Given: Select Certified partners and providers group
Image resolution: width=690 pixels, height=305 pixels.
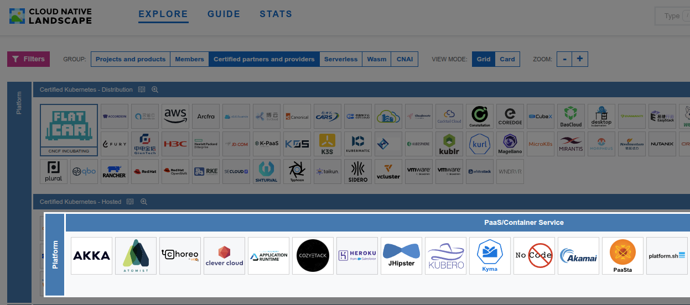Looking at the screenshot, I should (264, 59).
